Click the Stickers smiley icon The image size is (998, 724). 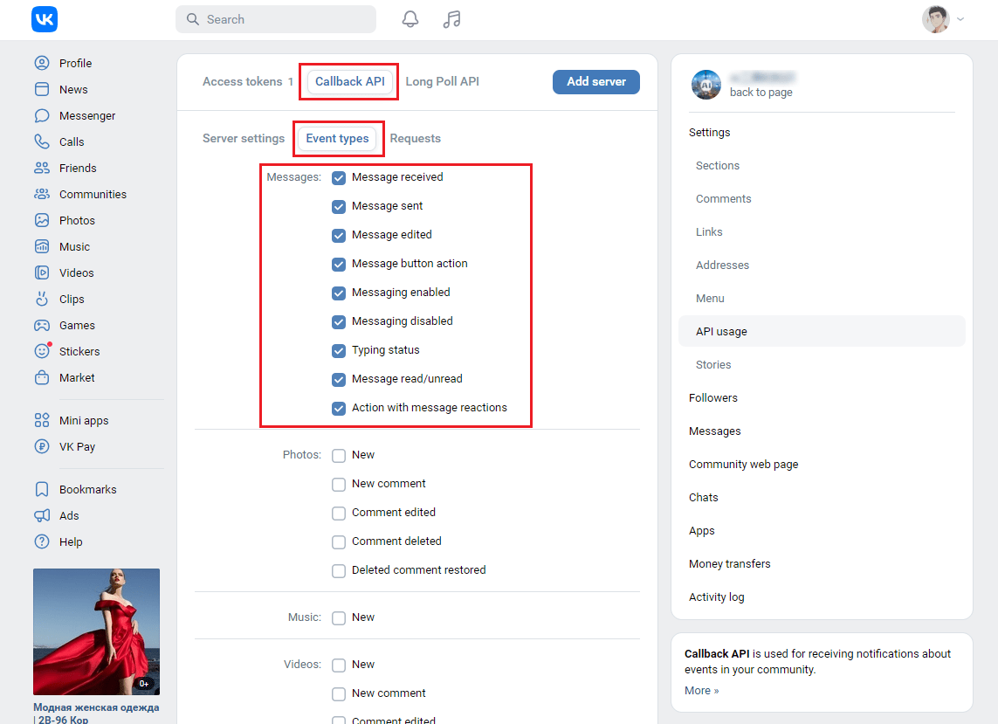(42, 351)
